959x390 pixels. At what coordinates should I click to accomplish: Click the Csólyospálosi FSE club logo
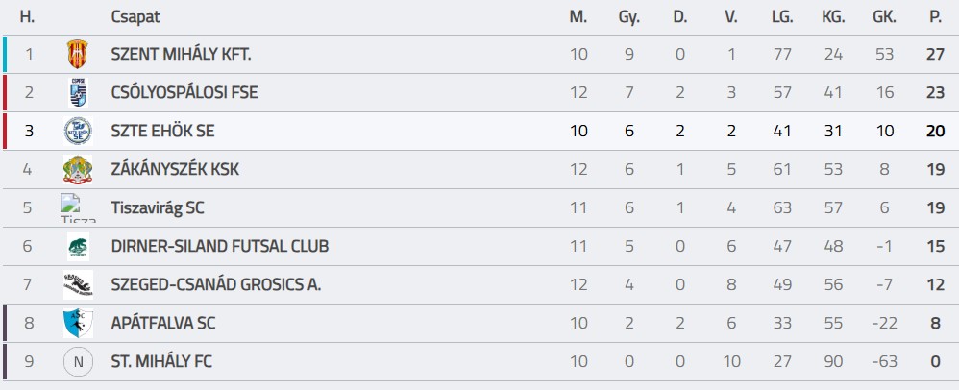click(x=77, y=93)
